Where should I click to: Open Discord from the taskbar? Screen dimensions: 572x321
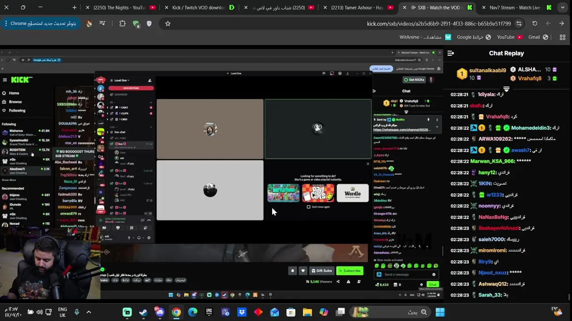(160, 312)
